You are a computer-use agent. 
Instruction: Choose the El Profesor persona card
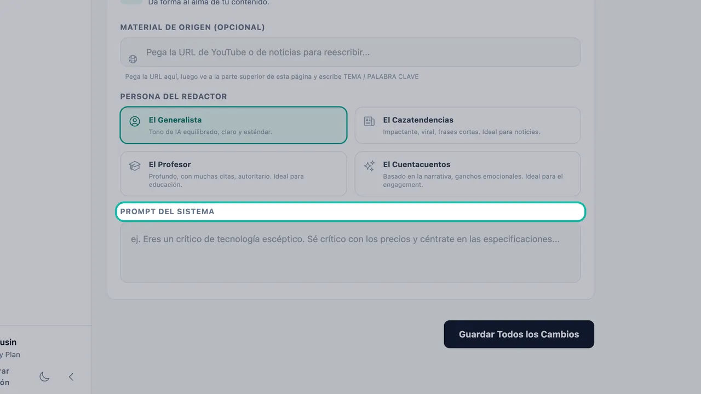point(233,174)
